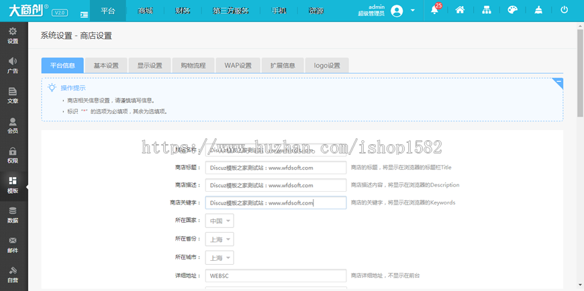Switch to the 扩展信息 tab
Viewport: 584px width, 291px height.
[x=283, y=66]
